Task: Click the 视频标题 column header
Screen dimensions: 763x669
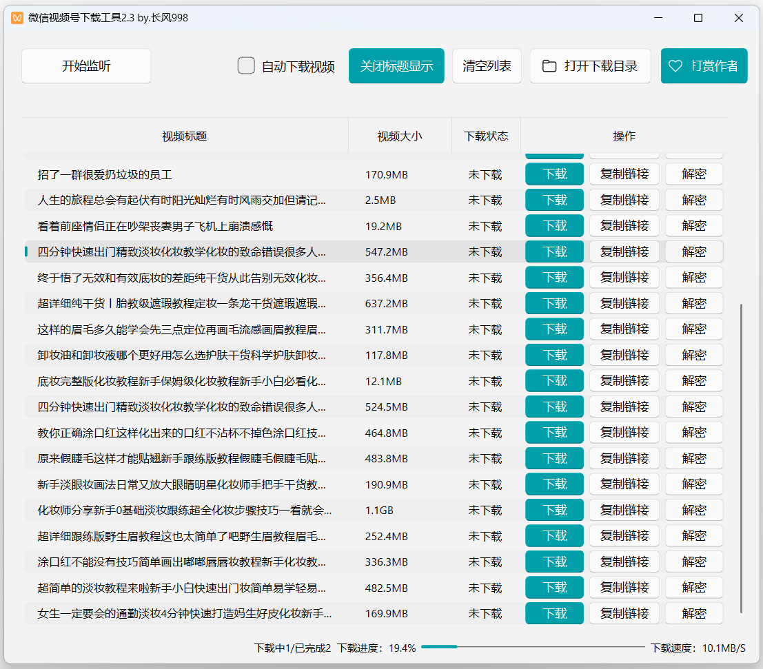Action: 185,136
